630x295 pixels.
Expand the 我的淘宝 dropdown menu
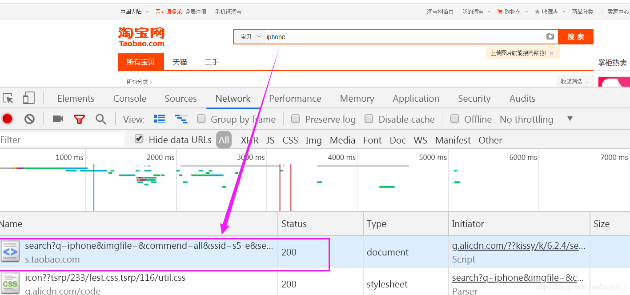pos(476,12)
